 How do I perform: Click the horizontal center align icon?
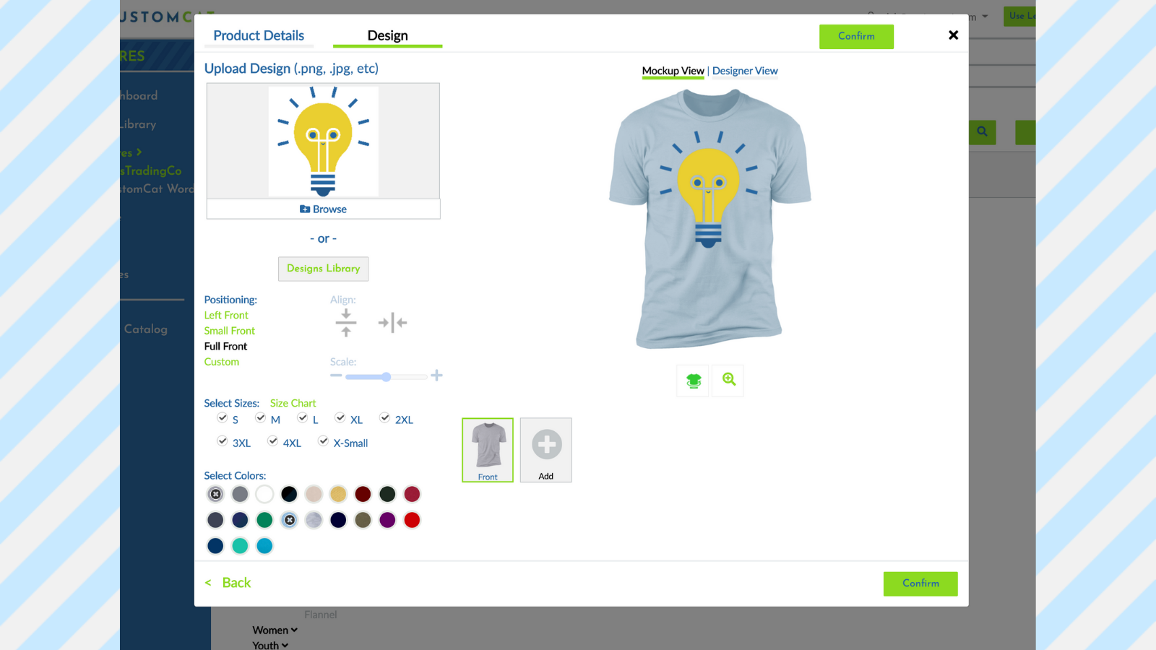coord(392,323)
